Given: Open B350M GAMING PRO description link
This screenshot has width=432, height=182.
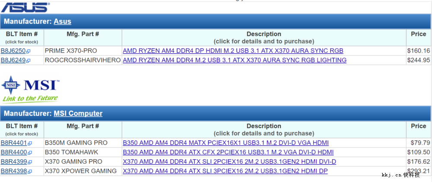Looking at the screenshot, I should 226,143.
